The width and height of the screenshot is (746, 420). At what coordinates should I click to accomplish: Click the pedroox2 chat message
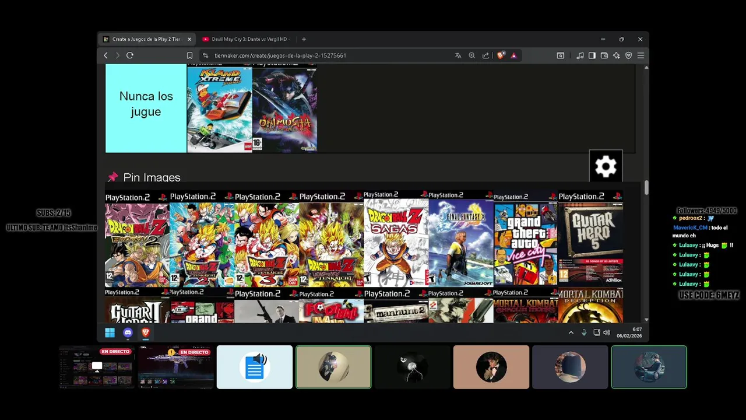[x=694, y=218]
